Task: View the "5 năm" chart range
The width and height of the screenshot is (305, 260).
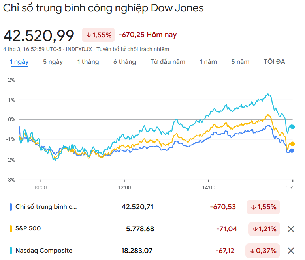Action: (240, 62)
